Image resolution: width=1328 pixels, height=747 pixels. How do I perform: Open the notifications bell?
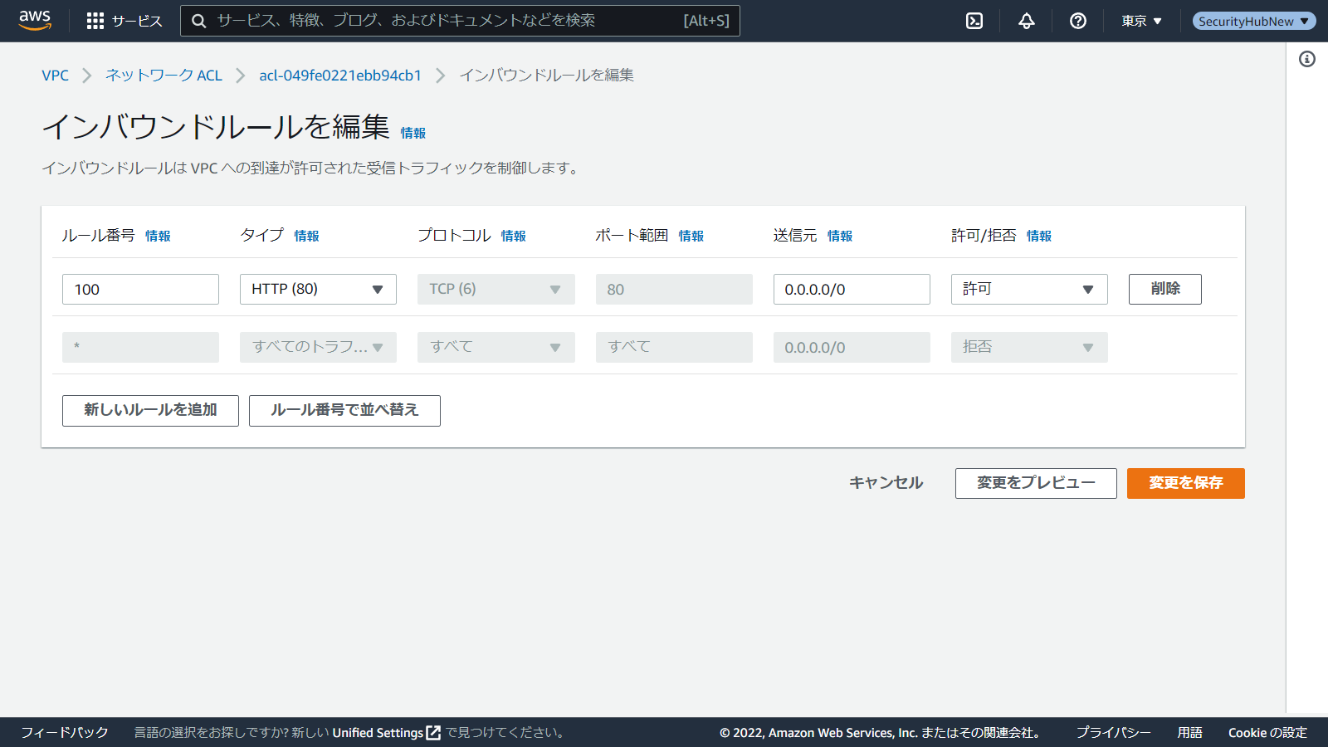pos(1027,21)
